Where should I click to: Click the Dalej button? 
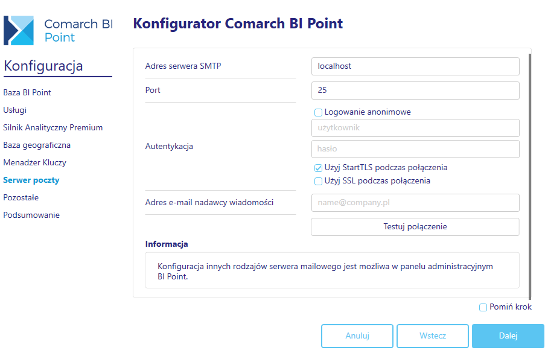coord(508,336)
